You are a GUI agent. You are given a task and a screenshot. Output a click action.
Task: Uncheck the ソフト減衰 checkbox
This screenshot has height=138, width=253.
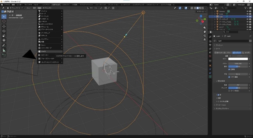(229, 77)
